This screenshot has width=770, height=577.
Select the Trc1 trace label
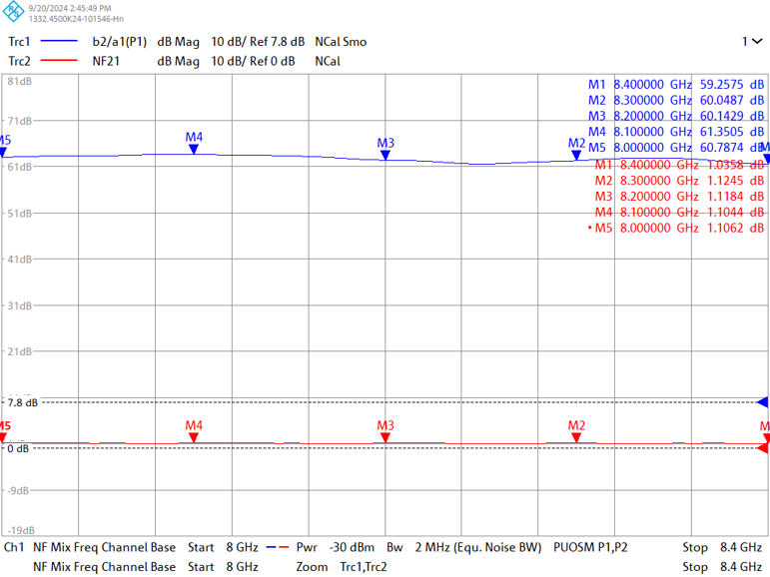tap(19, 42)
